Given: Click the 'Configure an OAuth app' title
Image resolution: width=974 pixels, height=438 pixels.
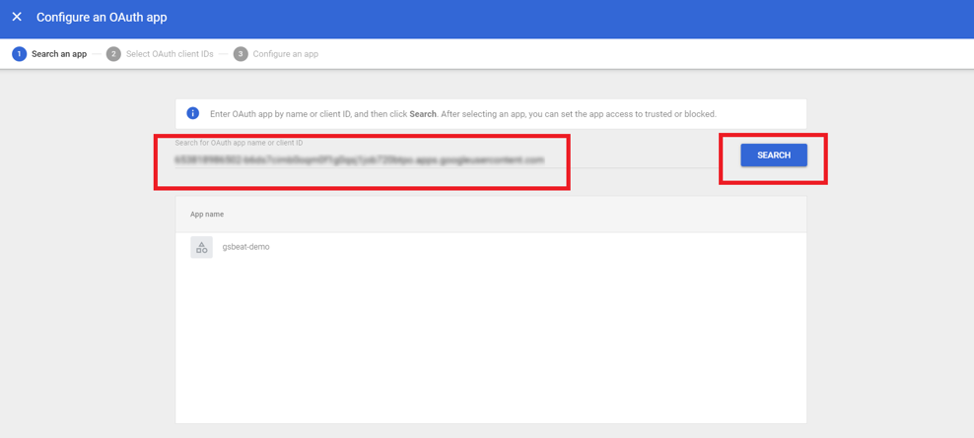Looking at the screenshot, I should pyautogui.click(x=102, y=17).
